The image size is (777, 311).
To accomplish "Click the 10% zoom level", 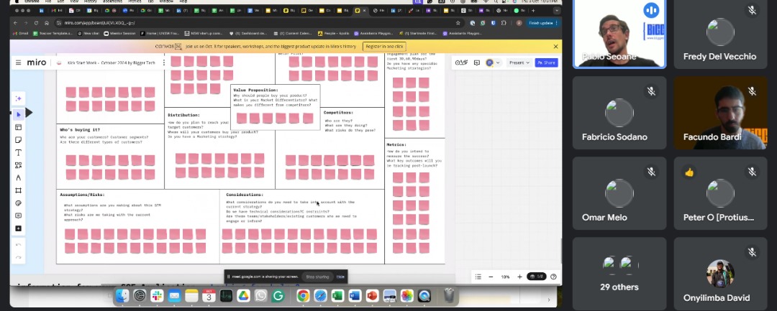I will pyautogui.click(x=505, y=277).
